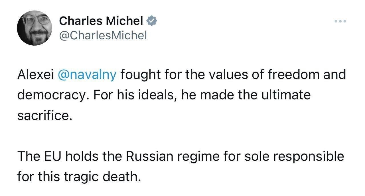This screenshot has width=365, height=196.
Task: Click the word "Alexei" in the tweet
Action: click(35, 75)
